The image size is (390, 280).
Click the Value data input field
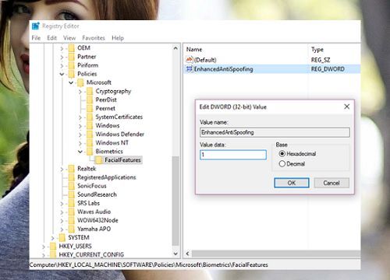tap(233, 155)
